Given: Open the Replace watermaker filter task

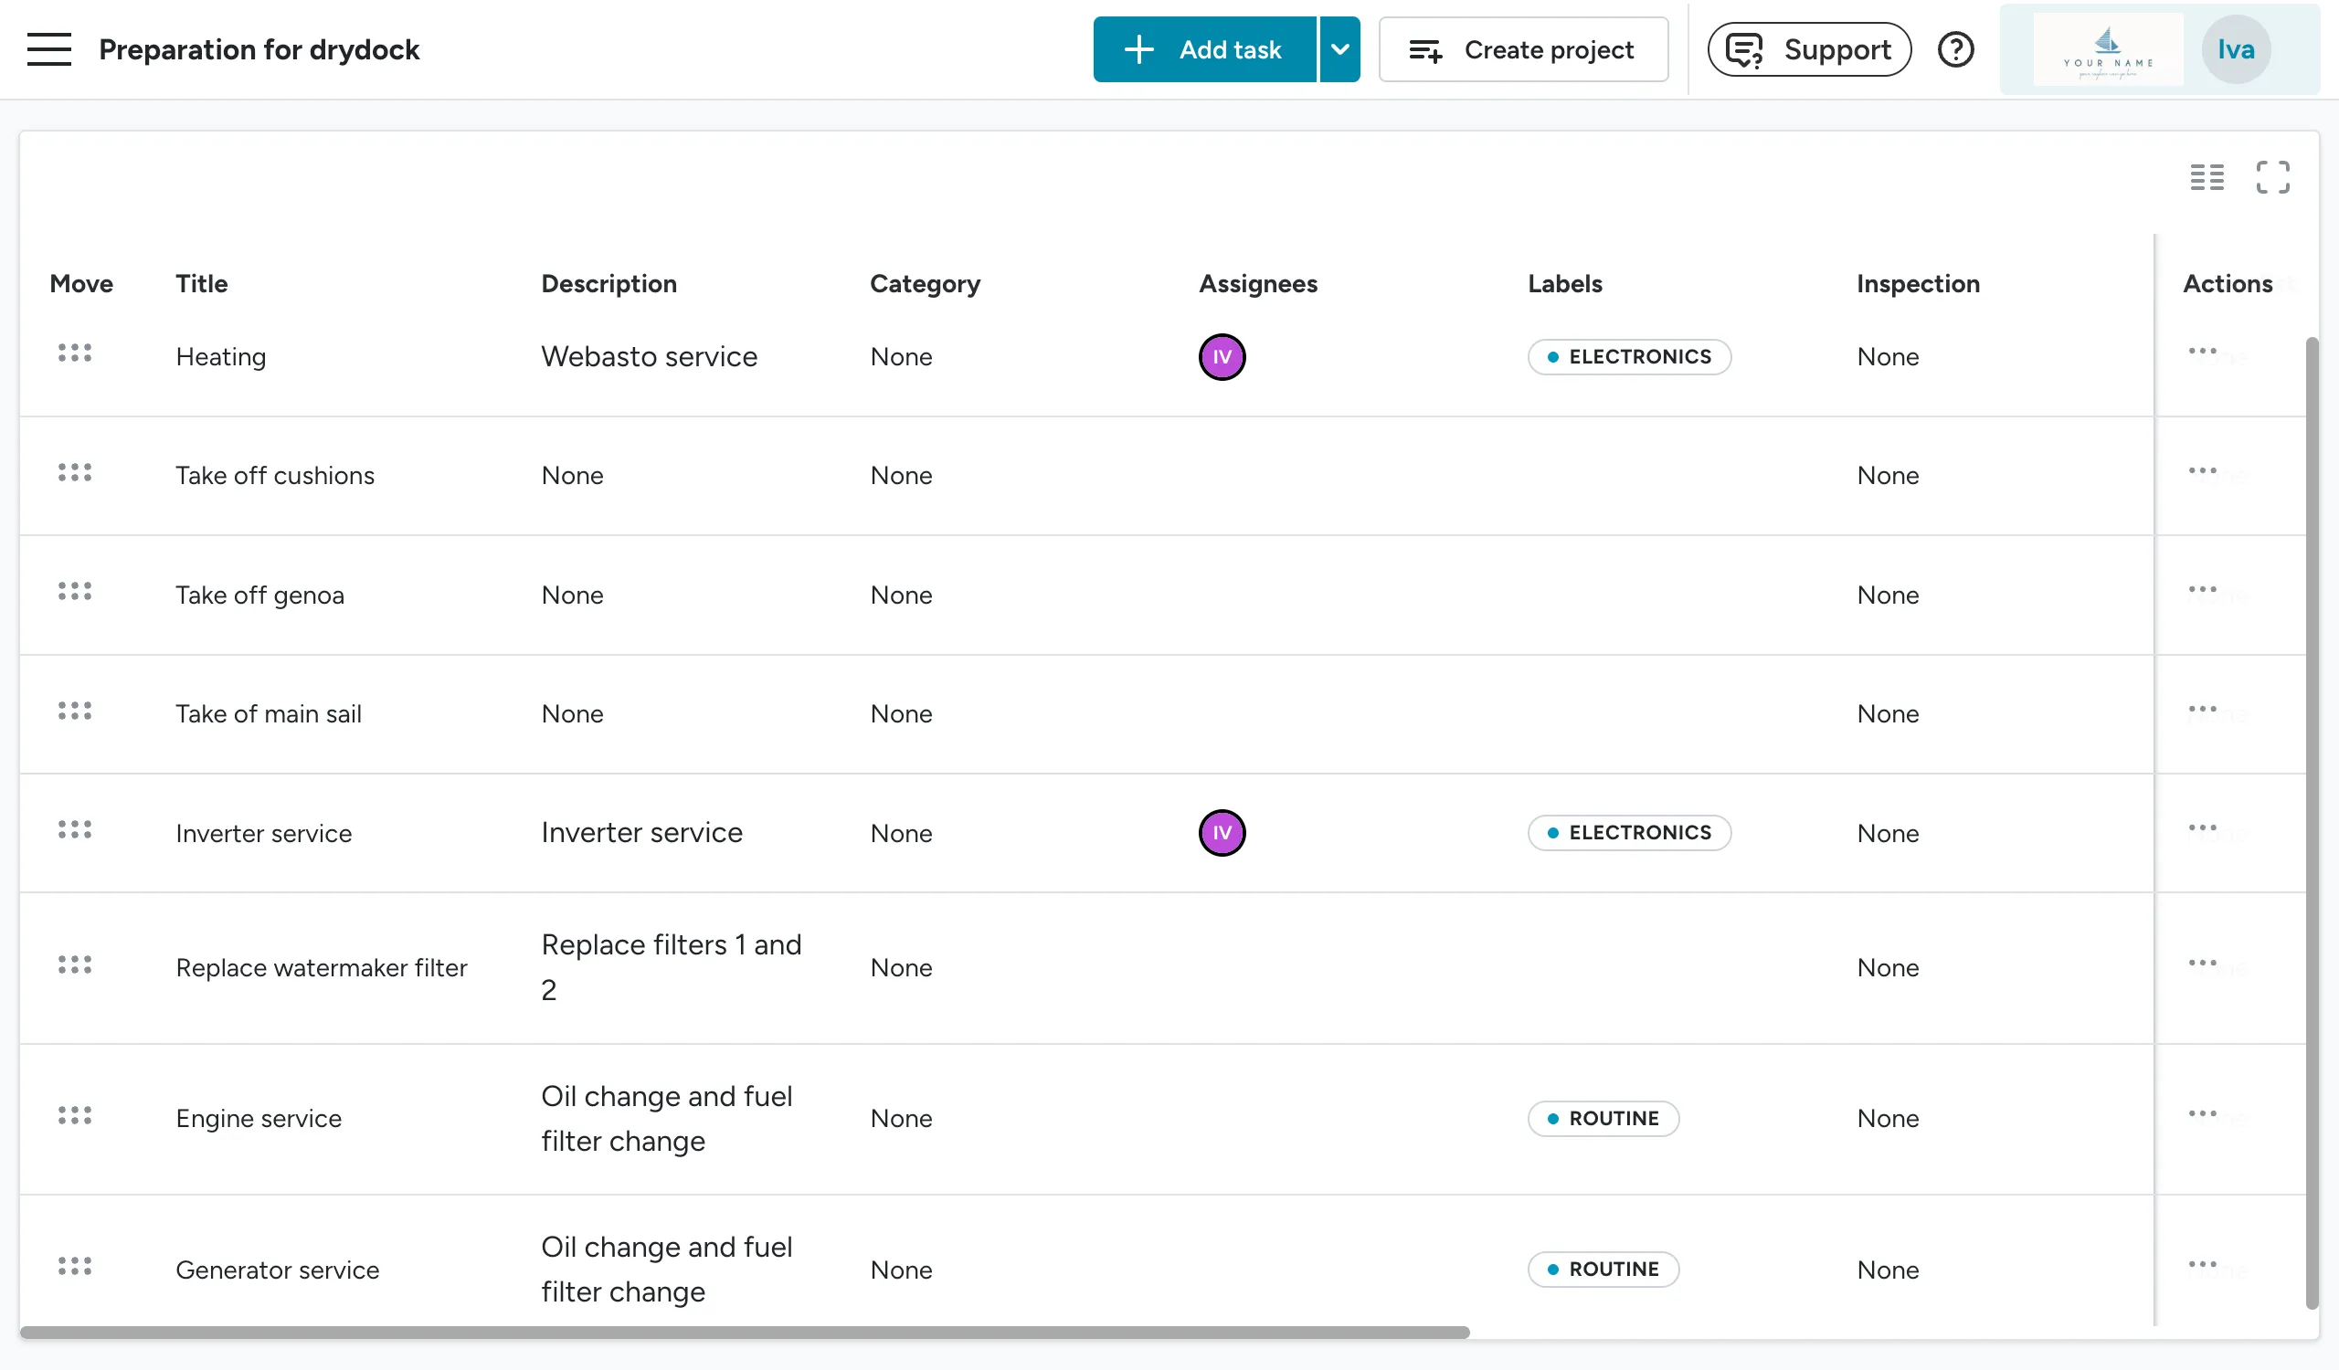Looking at the screenshot, I should [321, 968].
